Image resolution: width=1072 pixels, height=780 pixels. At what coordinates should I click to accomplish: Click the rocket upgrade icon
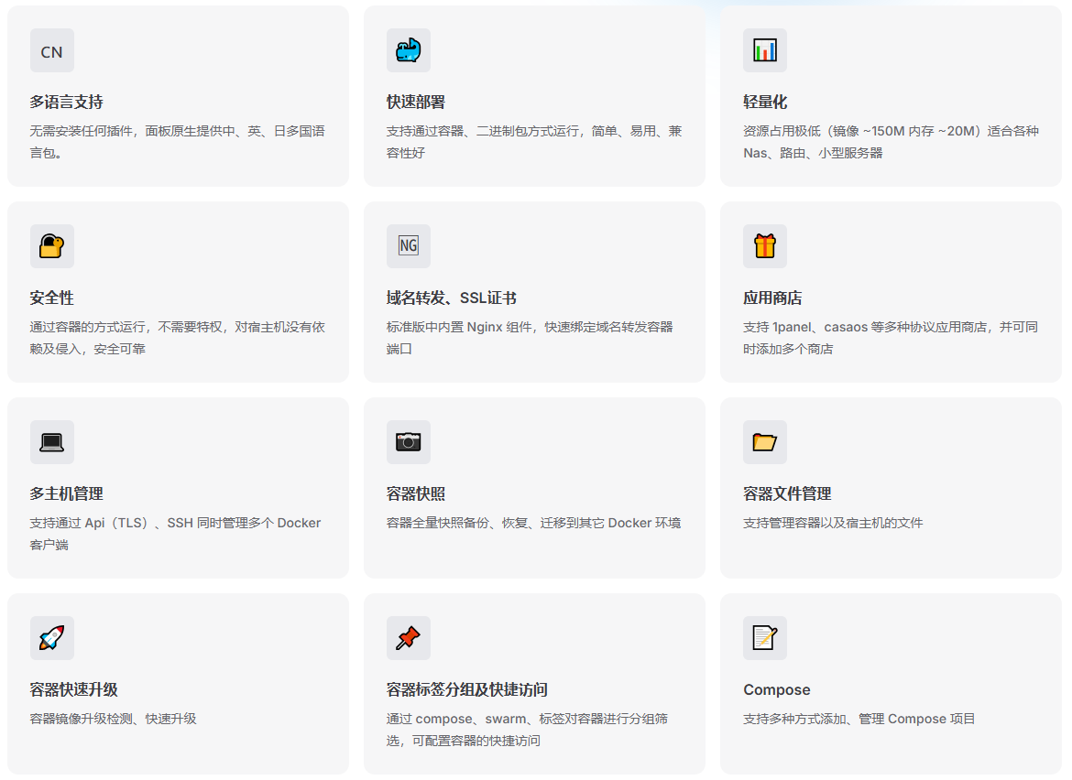52,638
